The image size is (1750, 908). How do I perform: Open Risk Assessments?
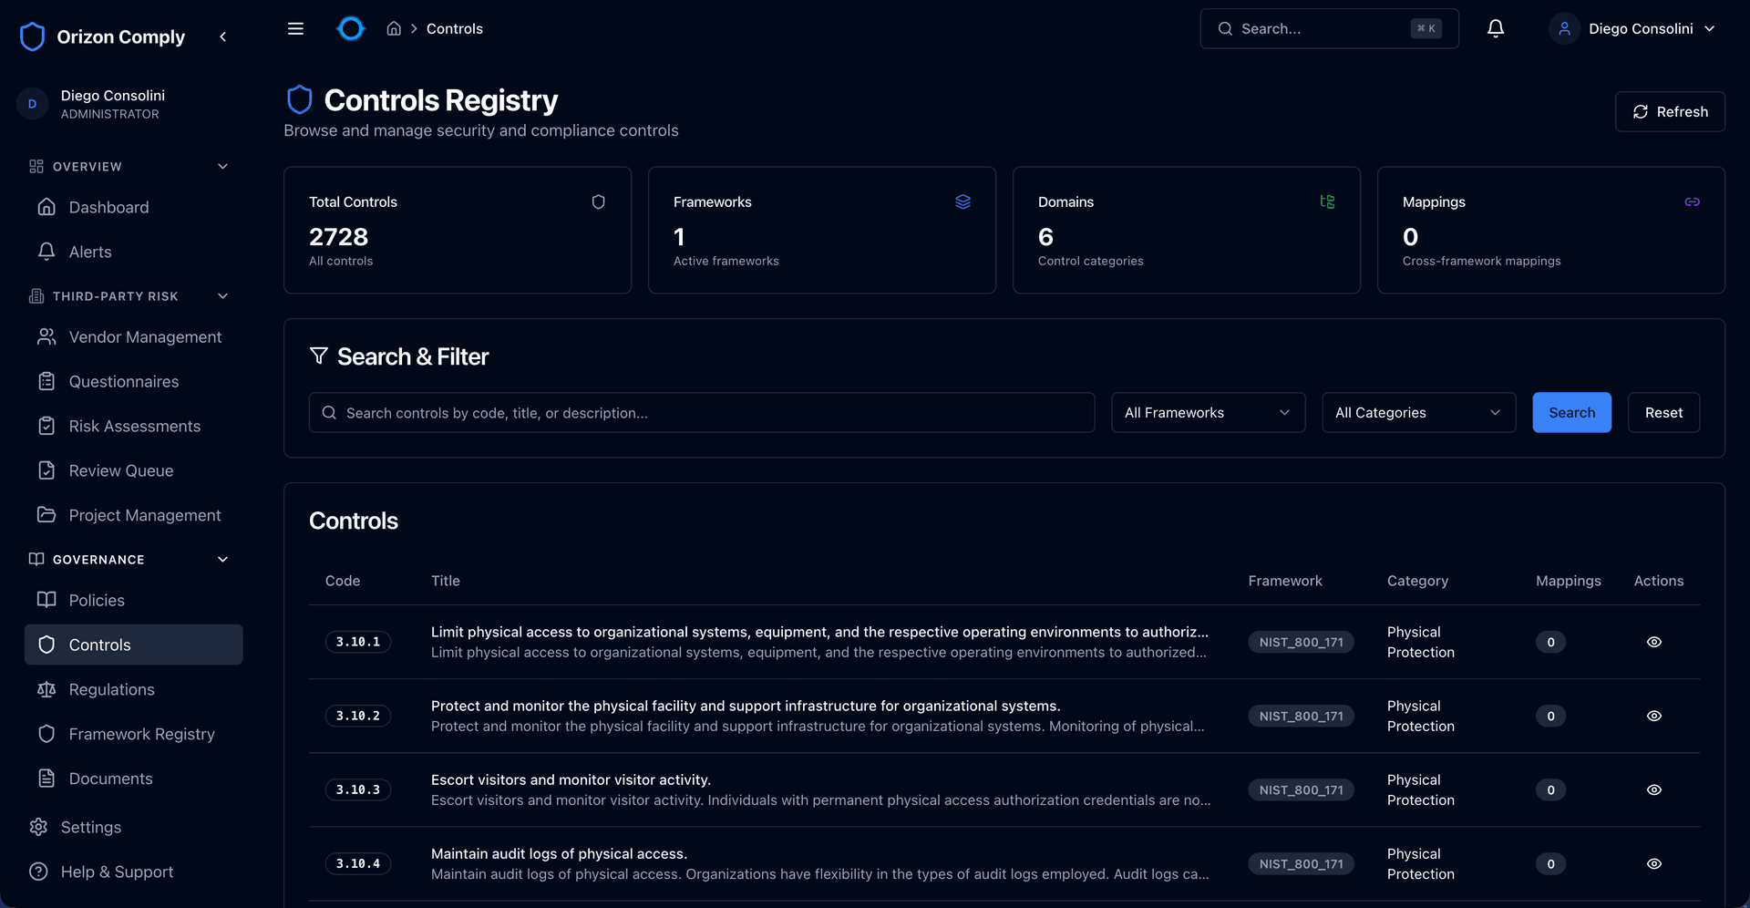135,426
